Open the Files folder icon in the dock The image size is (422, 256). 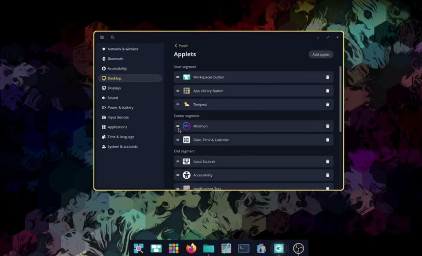pyautogui.click(x=209, y=248)
